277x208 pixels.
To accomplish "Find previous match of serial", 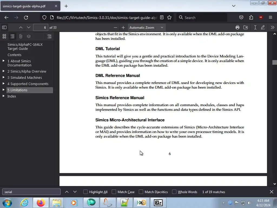I will point(67,192).
